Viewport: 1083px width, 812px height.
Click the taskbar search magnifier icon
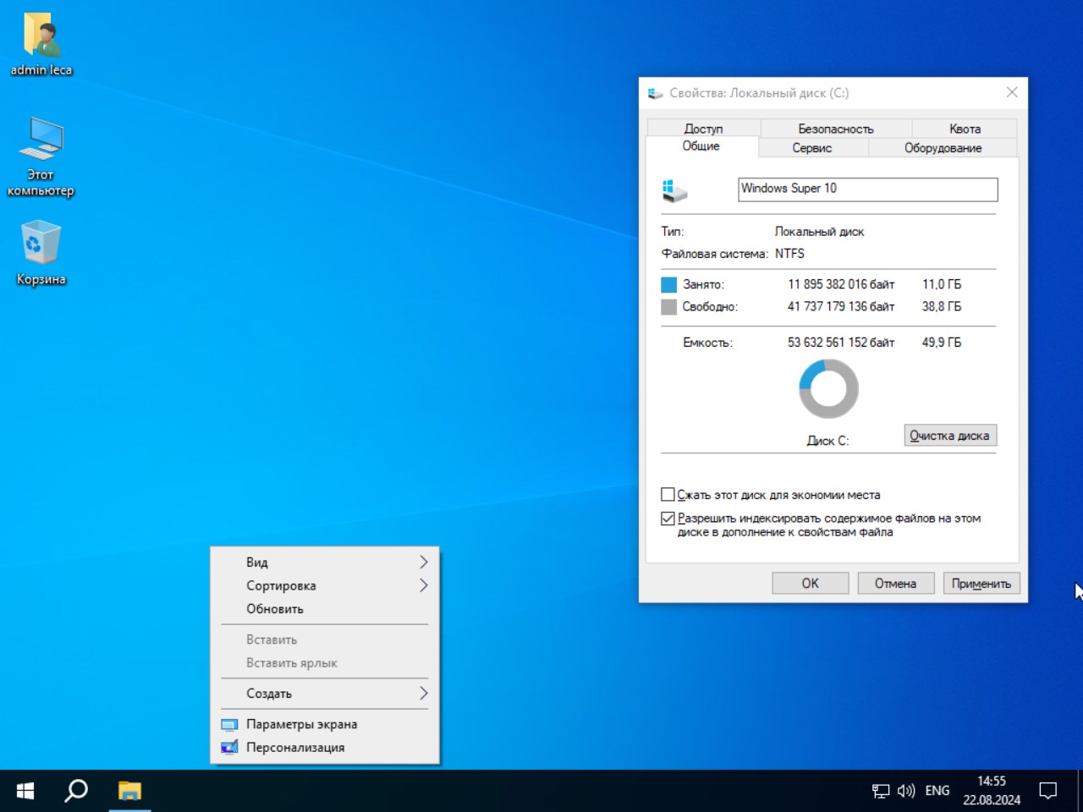pos(76,791)
